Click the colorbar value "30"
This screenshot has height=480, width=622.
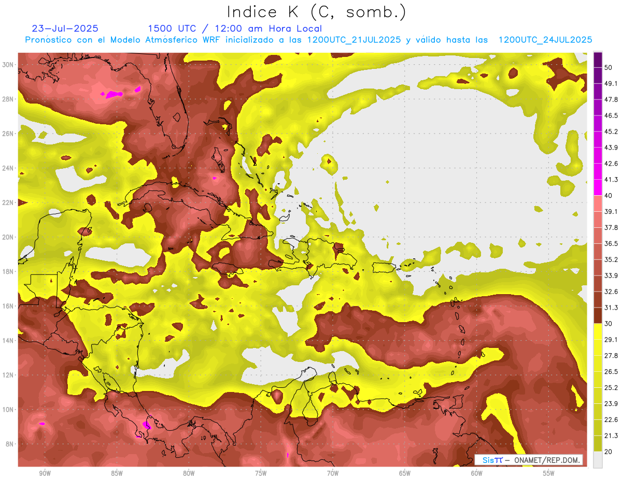609,324
